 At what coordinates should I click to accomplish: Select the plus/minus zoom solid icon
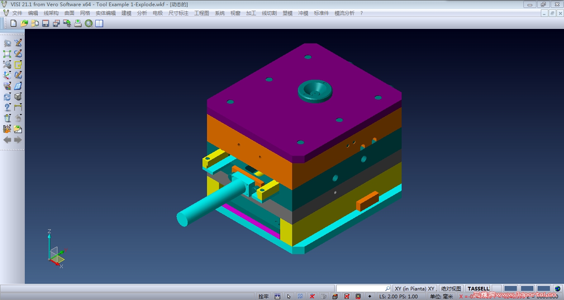point(7,64)
